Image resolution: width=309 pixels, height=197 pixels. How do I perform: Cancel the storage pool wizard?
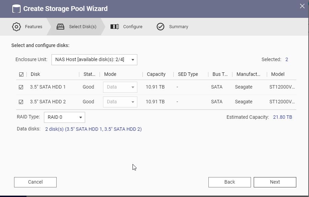click(x=35, y=182)
